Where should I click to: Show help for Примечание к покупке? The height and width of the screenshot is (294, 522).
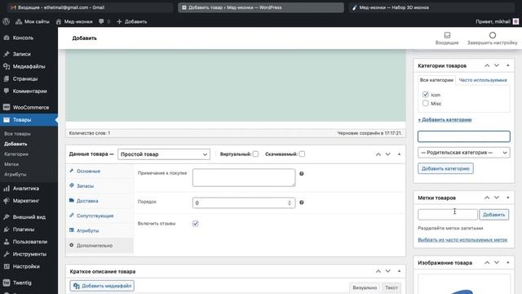[302, 174]
